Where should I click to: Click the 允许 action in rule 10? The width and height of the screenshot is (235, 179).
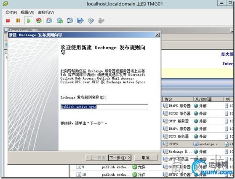[x=142, y=175]
